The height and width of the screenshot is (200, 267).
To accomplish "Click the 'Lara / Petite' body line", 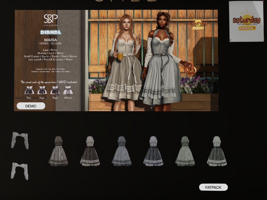I will (x=50, y=50).
